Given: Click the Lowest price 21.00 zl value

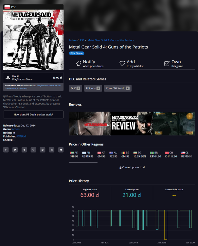Looking at the screenshot, I should [x=132, y=195].
